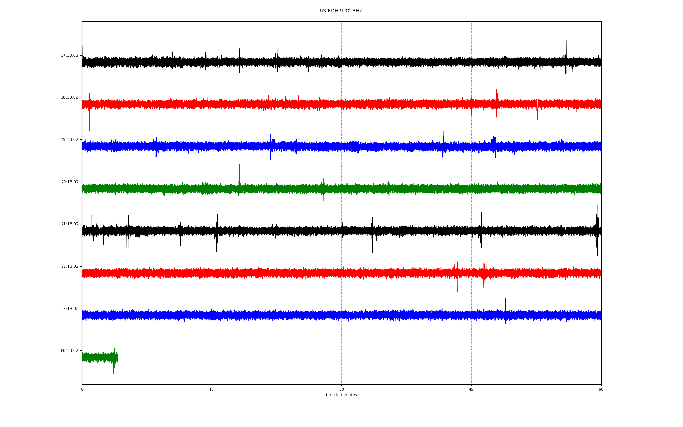Viewport: 683px width, 427px height.
Task: Click the x-axis tick label 30
Action: click(x=341, y=389)
